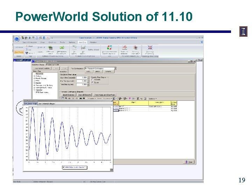Expand the Options tree node
This screenshot has width=252, height=189.
pyautogui.click(x=34, y=76)
